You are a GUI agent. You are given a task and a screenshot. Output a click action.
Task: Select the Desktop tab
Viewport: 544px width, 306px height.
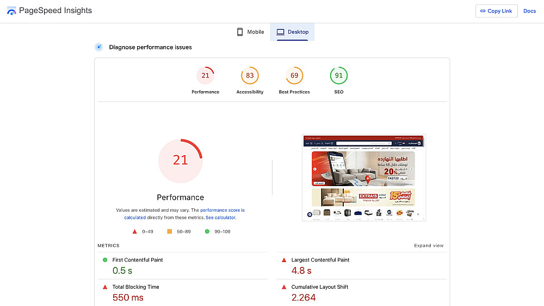[293, 32]
